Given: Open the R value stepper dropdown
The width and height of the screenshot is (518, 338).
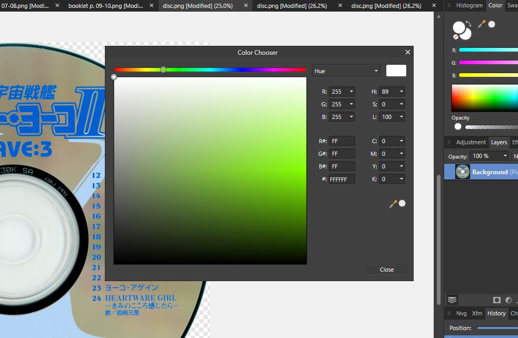Looking at the screenshot, I should coord(353,91).
